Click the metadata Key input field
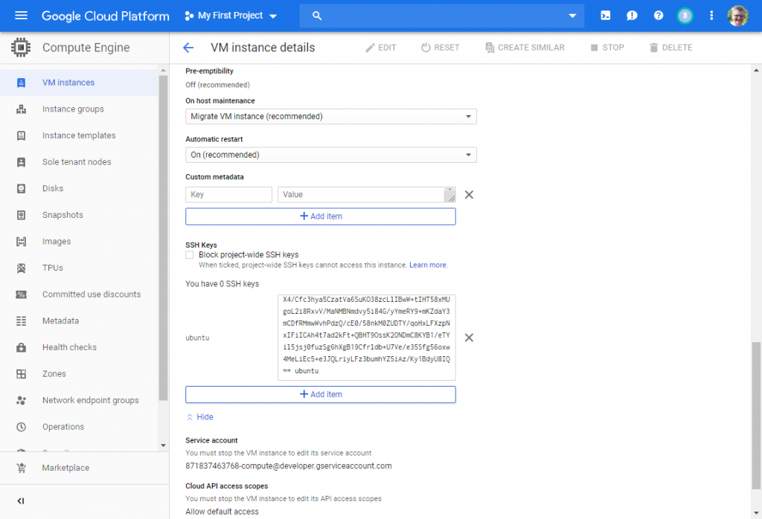Screen dimensions: 762x519 click(229, 195)
